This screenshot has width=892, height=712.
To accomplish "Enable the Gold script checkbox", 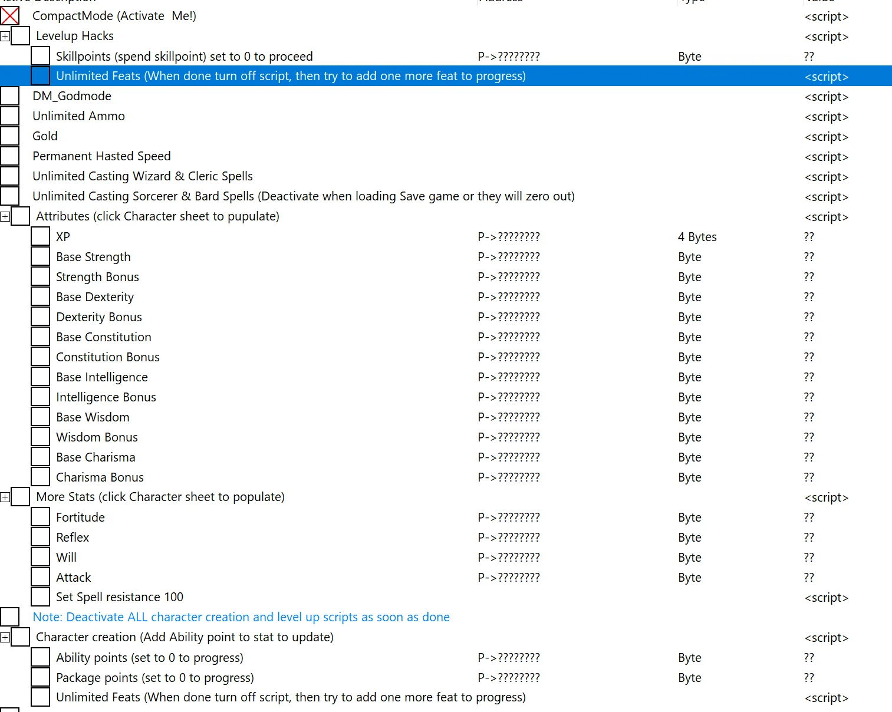I will [10, 136].
